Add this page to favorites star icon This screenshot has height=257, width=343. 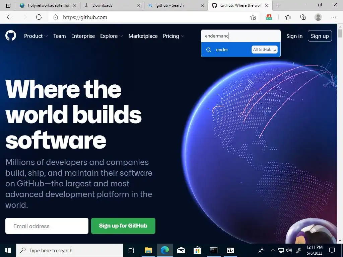tap(253, 17)
